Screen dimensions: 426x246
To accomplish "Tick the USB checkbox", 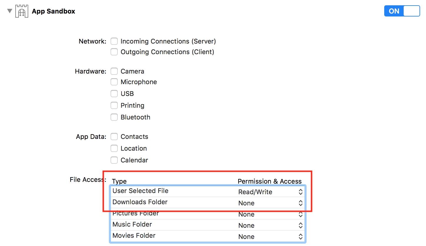I will pos(114,94).
